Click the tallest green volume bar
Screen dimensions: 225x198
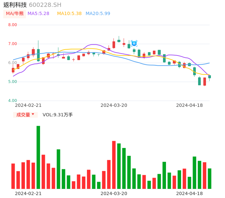pos(38,157)
